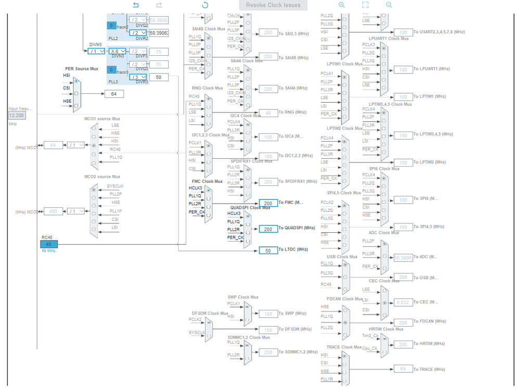Click the QUADSPI 200 MHz output field
The height and width of the screenshot is (388, 520).
coord(268,229)
